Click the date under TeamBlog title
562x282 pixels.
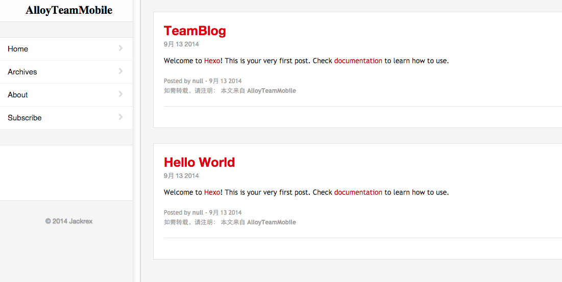(x=181, y=44)
